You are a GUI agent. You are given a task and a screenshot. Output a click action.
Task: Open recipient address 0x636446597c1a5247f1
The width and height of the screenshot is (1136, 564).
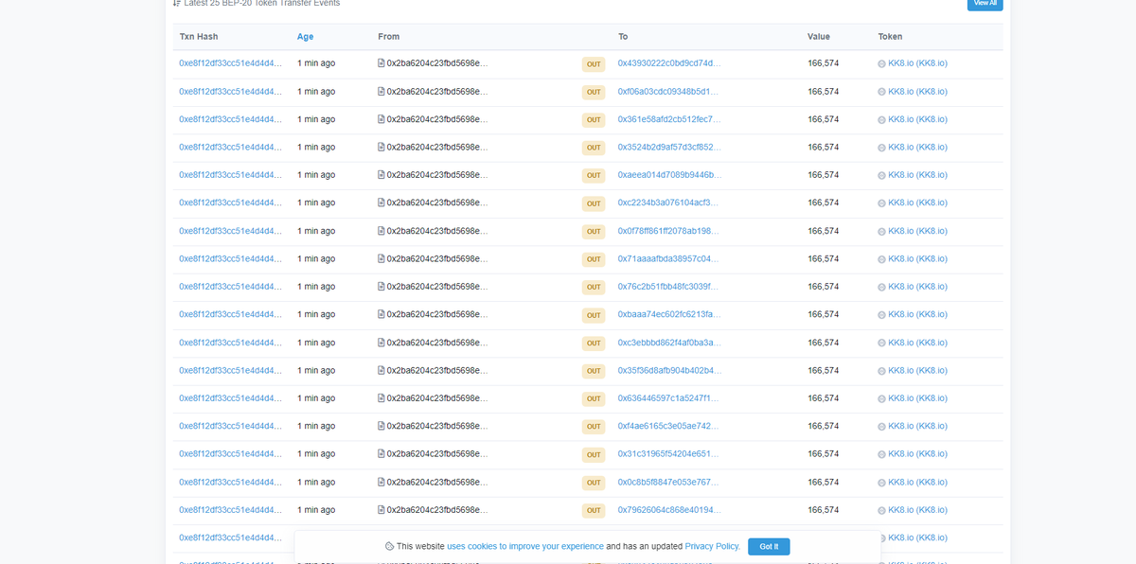click(x=668, y=398)
